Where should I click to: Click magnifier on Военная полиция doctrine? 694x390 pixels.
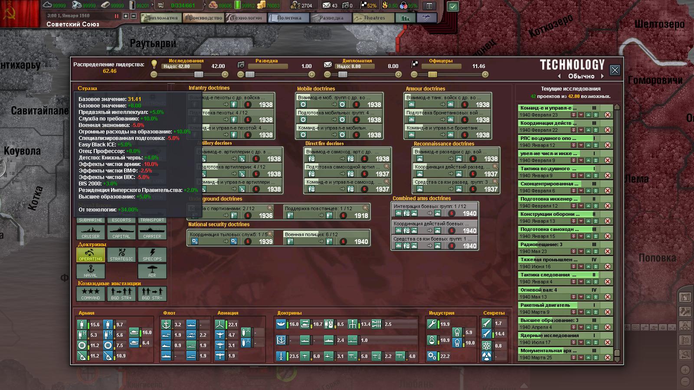pyautogui.click(x=365, y=234)
